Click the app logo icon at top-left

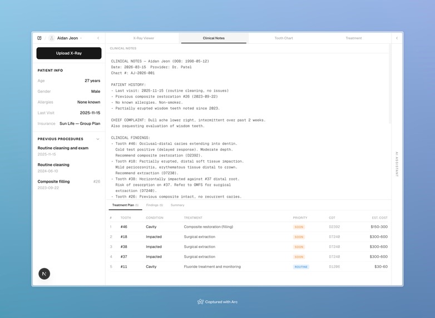(x=39, y=38)
